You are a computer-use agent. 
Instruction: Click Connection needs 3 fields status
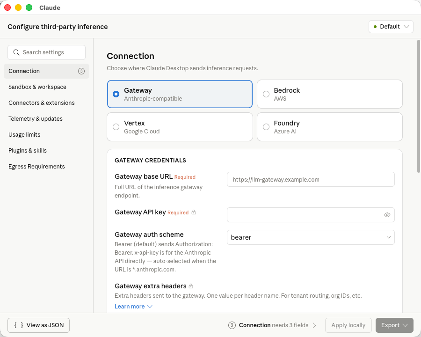[273, 325]
